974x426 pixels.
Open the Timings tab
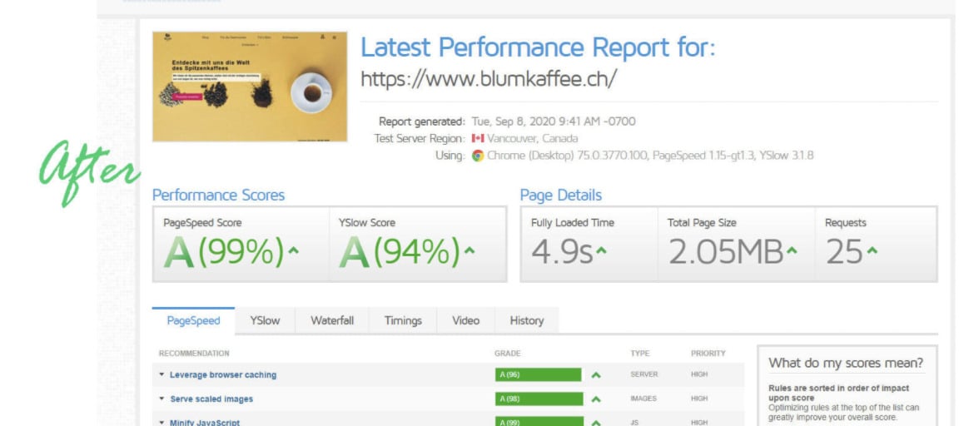[403, 320]
